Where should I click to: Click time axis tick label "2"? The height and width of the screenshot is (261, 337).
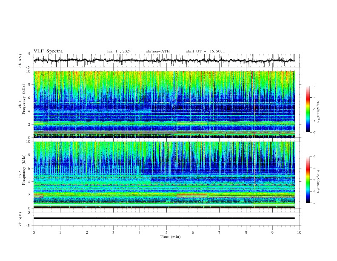point(87,232)
